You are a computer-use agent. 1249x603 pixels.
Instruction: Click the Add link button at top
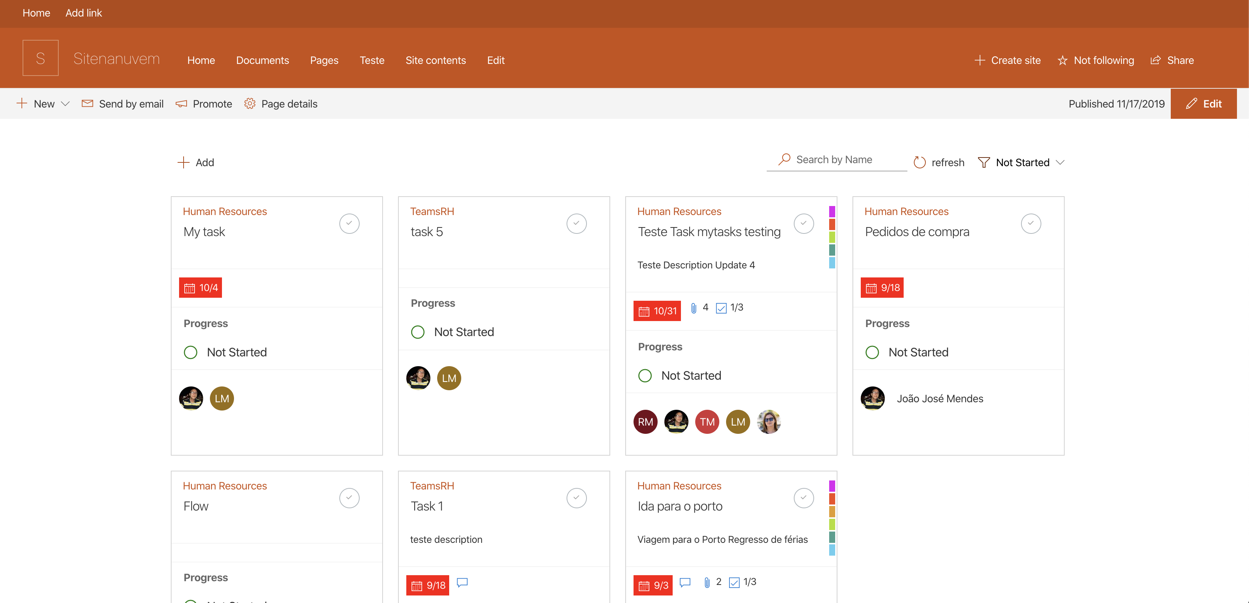pyautogui.click(x=83, y=13)
